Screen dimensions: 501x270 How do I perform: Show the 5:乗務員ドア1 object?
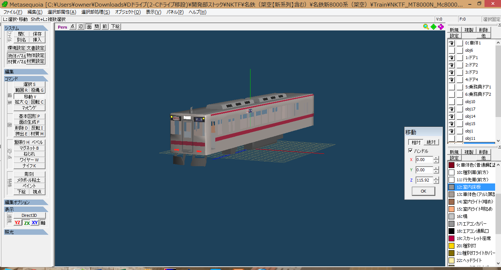click(452, 87)
